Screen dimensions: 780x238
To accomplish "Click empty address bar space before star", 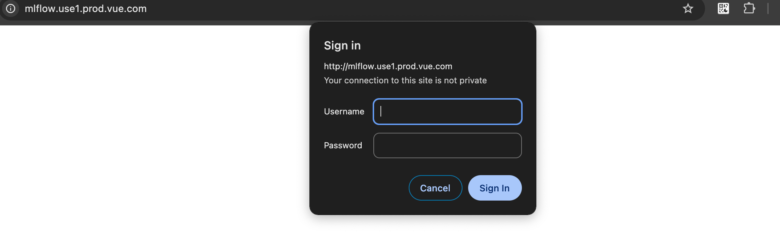I will [x=424, y=8].
